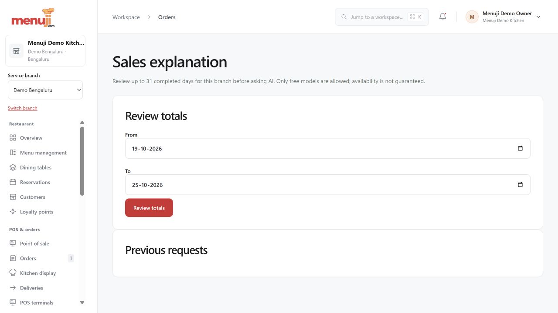Focus the Jump to a workspace search

[382, 17]
